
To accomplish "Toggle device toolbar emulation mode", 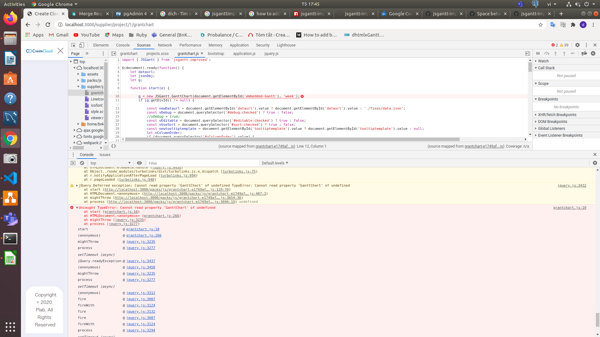I will [x=82, y=45].
